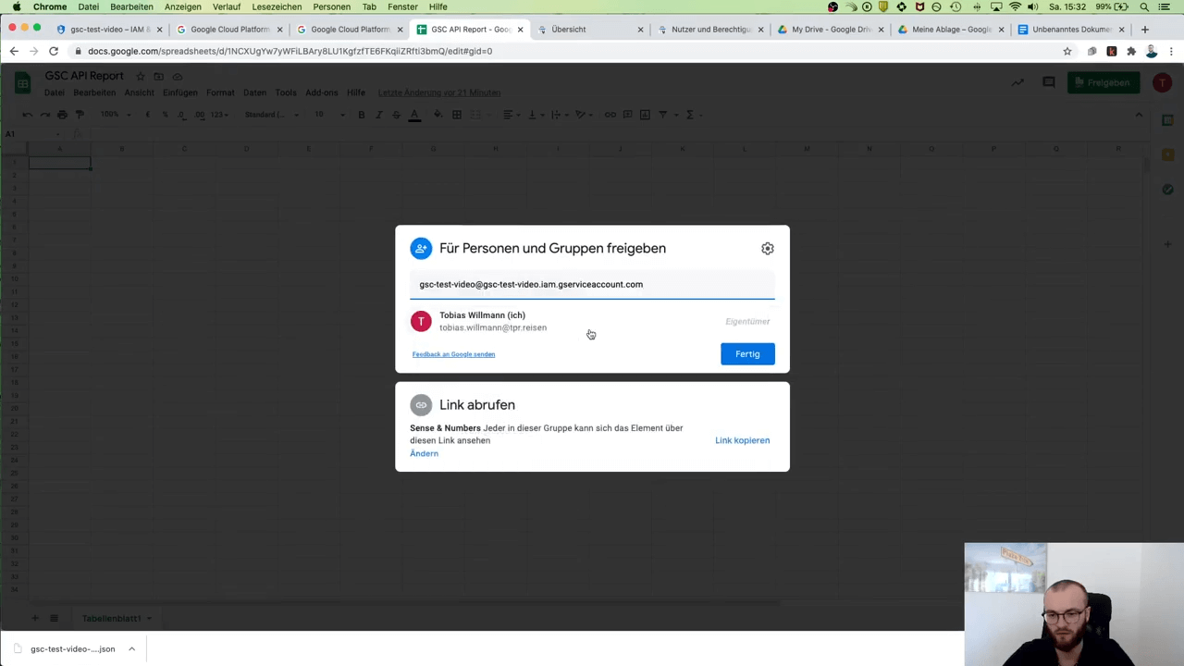Click the add-person icon in share dialog header
This screenshot has width=1184, height=666.
(421, 248)
